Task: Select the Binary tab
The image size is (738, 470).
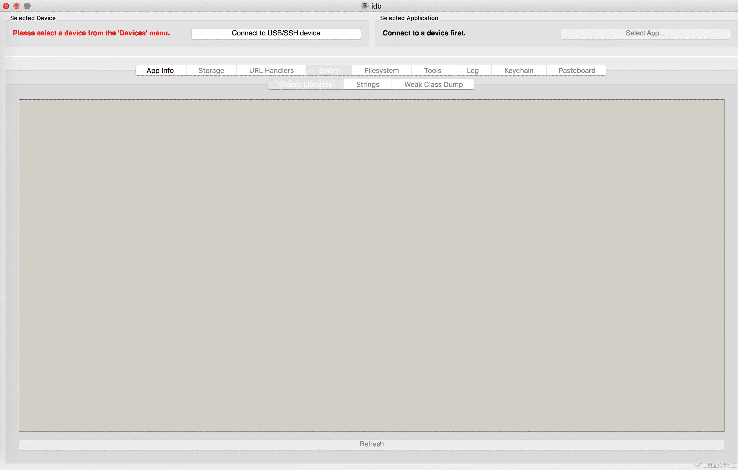Action: 329,71
